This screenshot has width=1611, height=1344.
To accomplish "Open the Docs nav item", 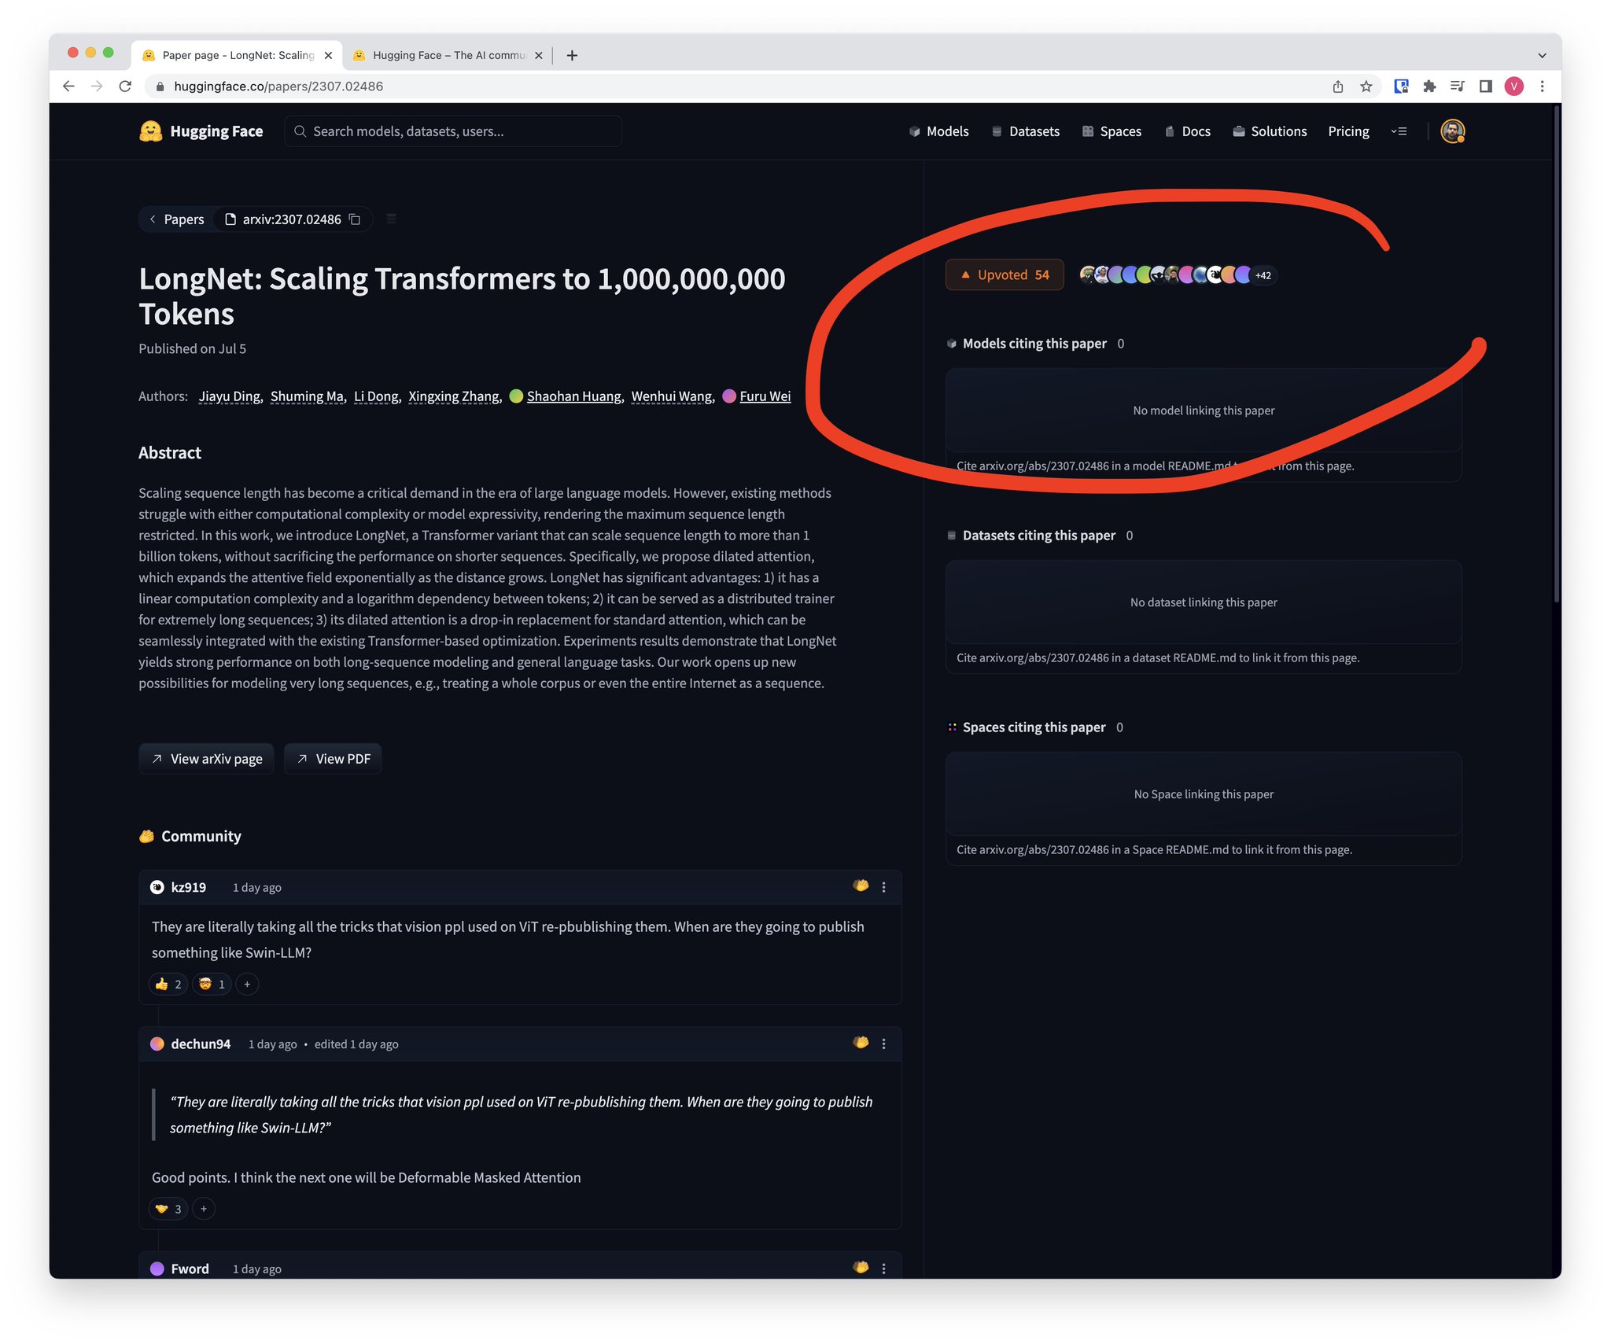I will [1187, 131].
